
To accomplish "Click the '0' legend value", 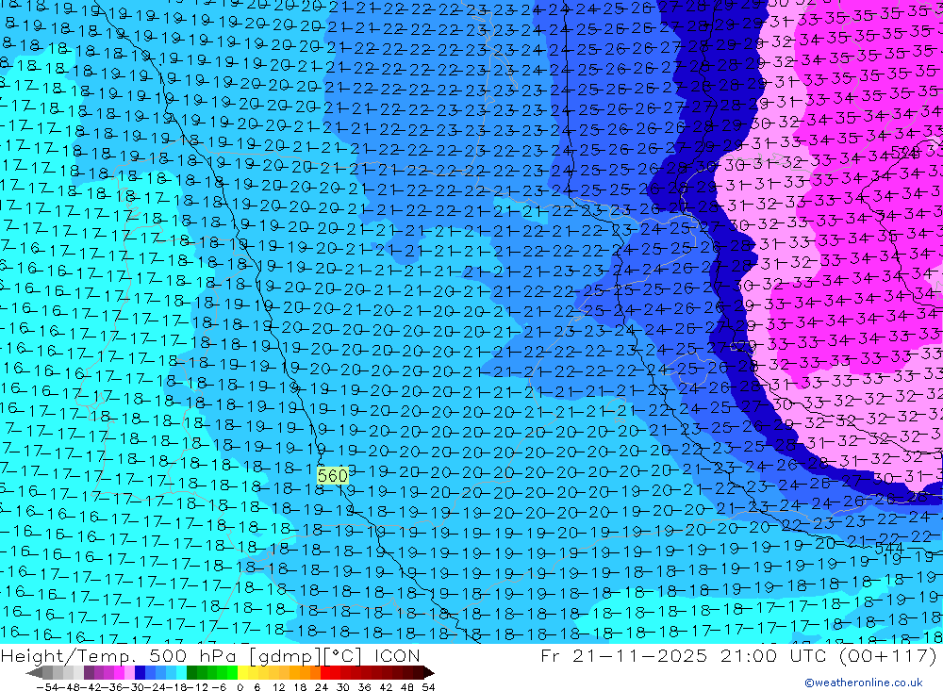I will (x=240, y=687).
